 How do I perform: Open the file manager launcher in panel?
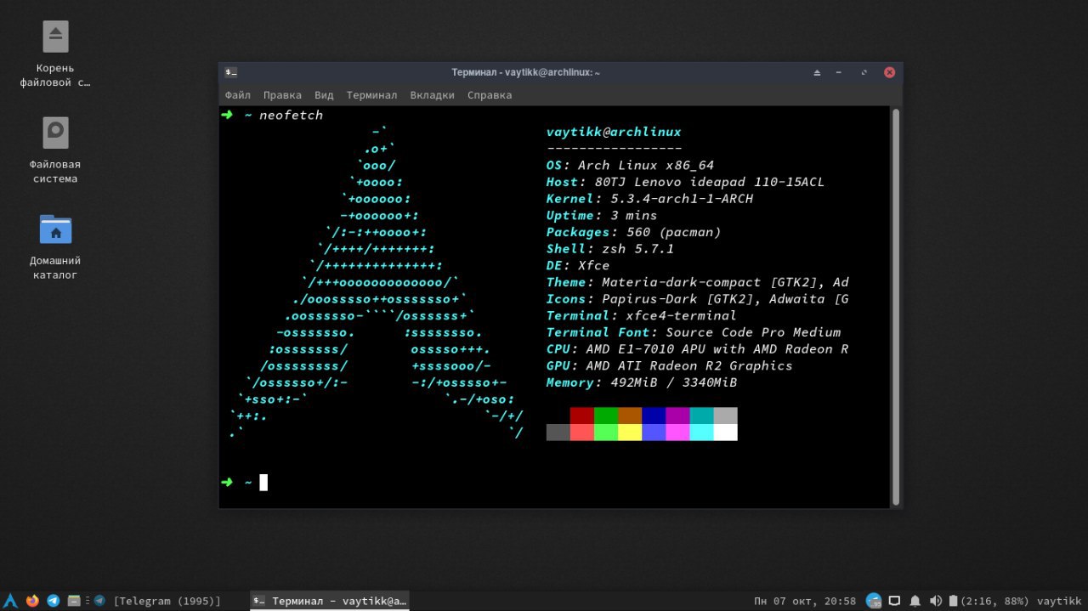[x=74, y=601]
